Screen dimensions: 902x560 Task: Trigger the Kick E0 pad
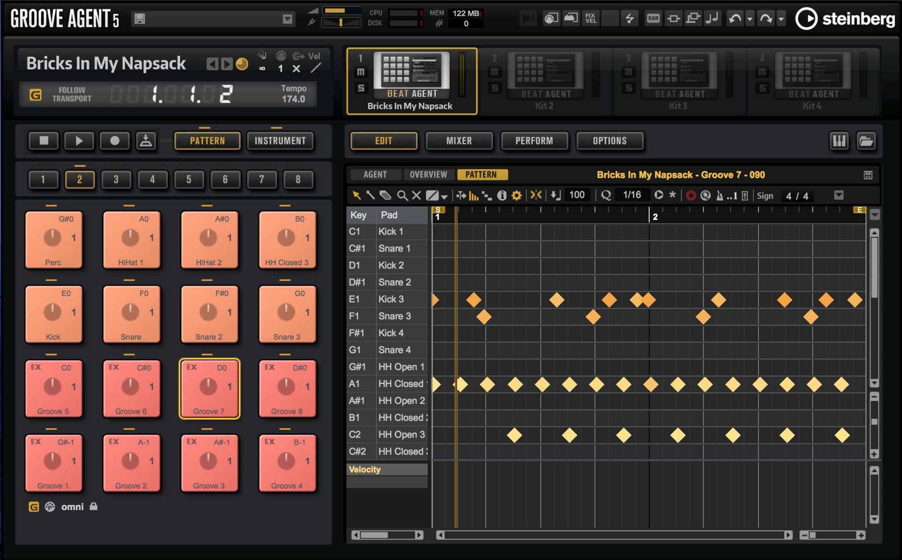[54, 314]
